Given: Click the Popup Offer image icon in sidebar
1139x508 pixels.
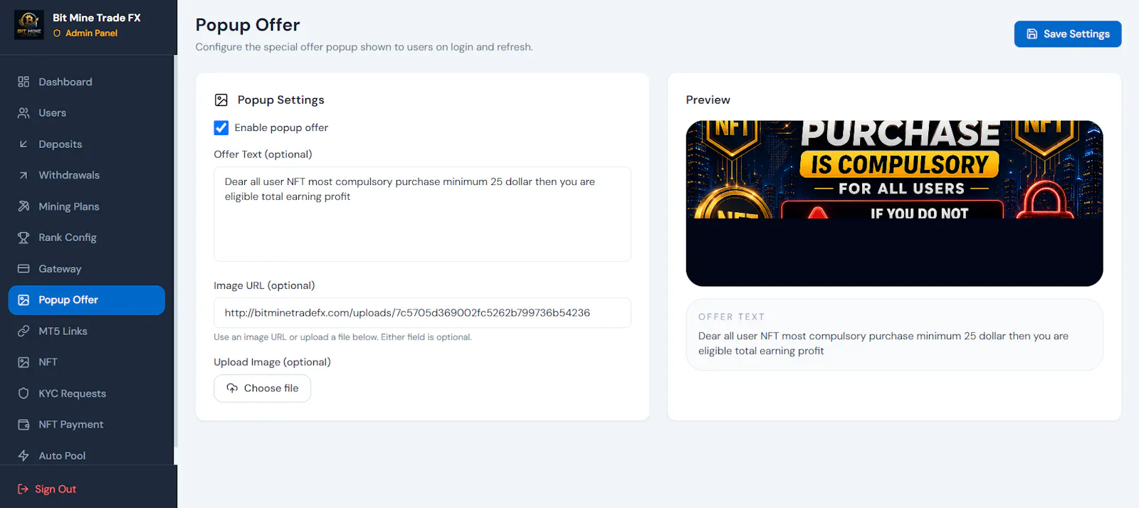Looking at the screenshot, I should (x=23, y=300).
